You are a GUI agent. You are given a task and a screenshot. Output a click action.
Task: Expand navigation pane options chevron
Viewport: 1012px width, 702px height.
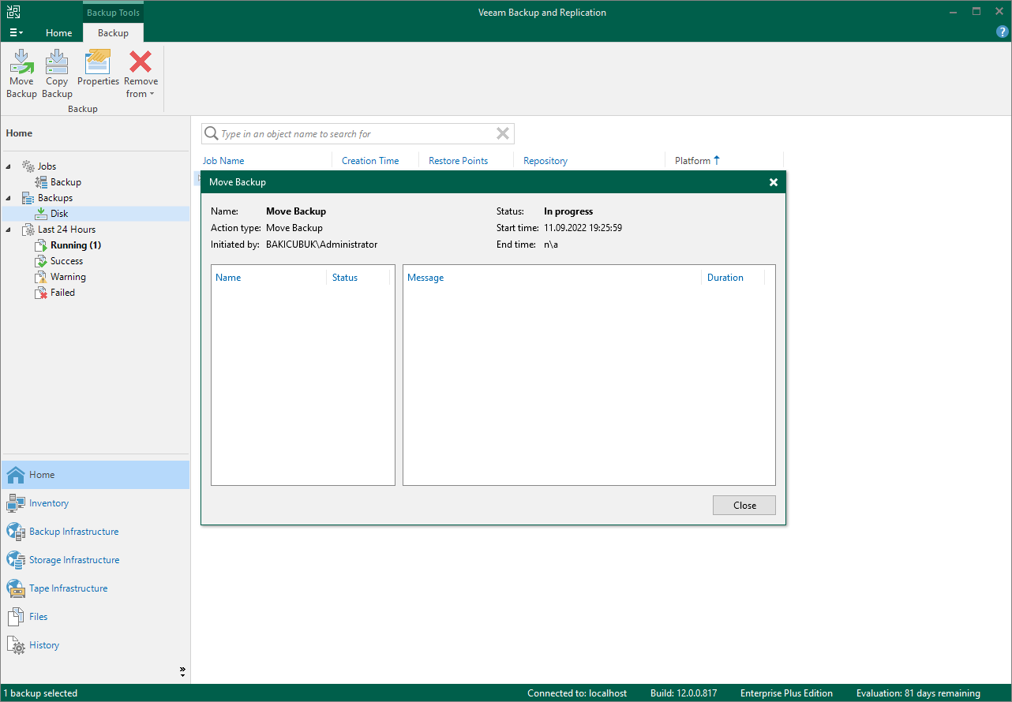click(182, 672)
